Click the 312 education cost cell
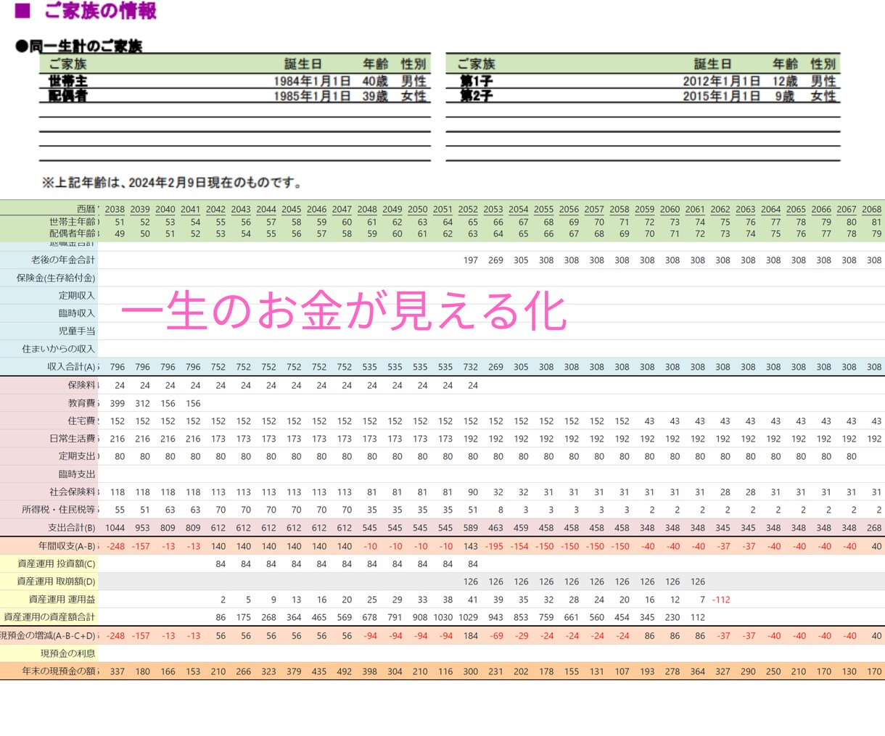Image resolution: width=885 pixels, height=736 pixels. tap(142, 403)
